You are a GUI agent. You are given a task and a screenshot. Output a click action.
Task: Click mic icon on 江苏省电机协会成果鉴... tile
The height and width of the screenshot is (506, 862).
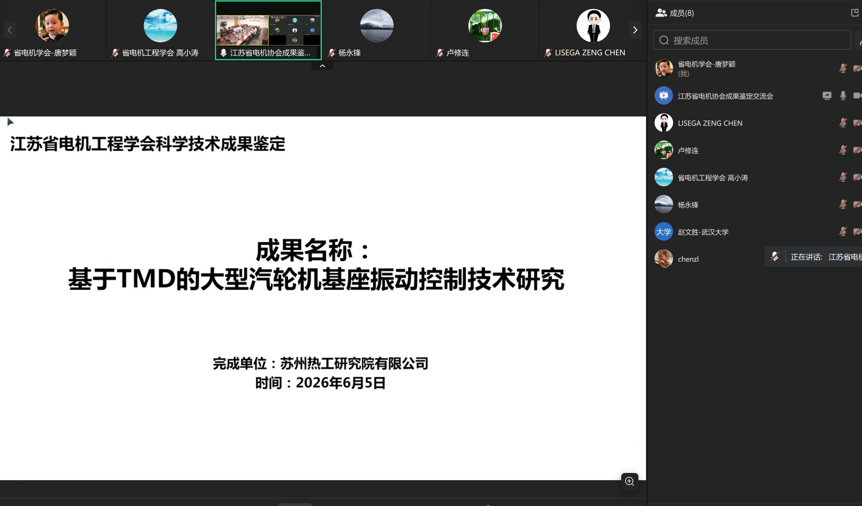[x=223, y=53]
